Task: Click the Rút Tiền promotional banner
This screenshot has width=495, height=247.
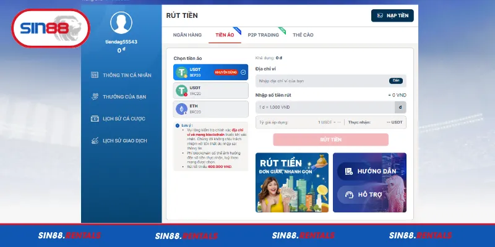Action: 292,182
